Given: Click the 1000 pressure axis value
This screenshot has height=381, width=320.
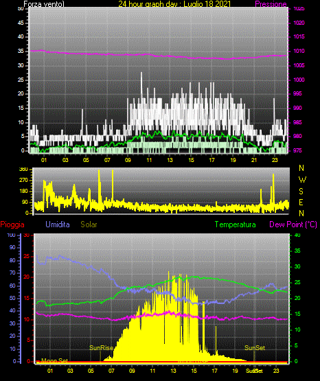Looking at the screenshot, I should pyautogui.click(x=299, y=80).
